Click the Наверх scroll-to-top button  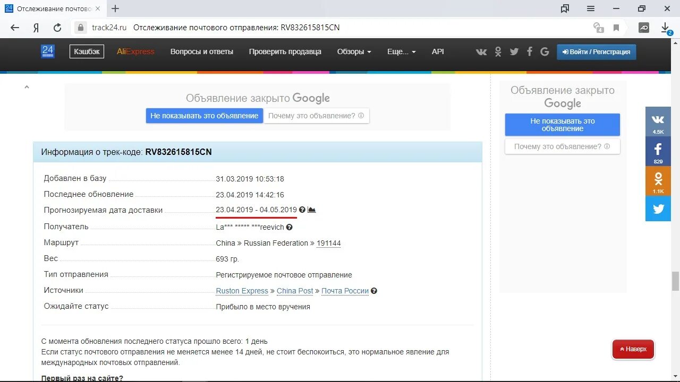(633, 349)
